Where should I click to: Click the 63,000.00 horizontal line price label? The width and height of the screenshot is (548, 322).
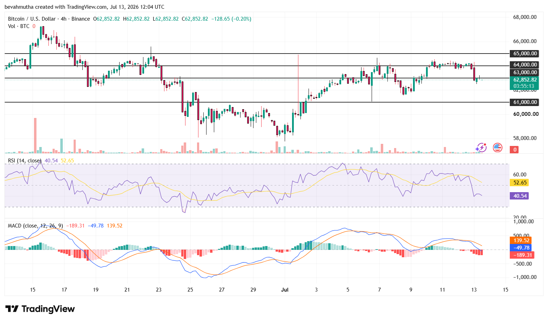point(525,72)
